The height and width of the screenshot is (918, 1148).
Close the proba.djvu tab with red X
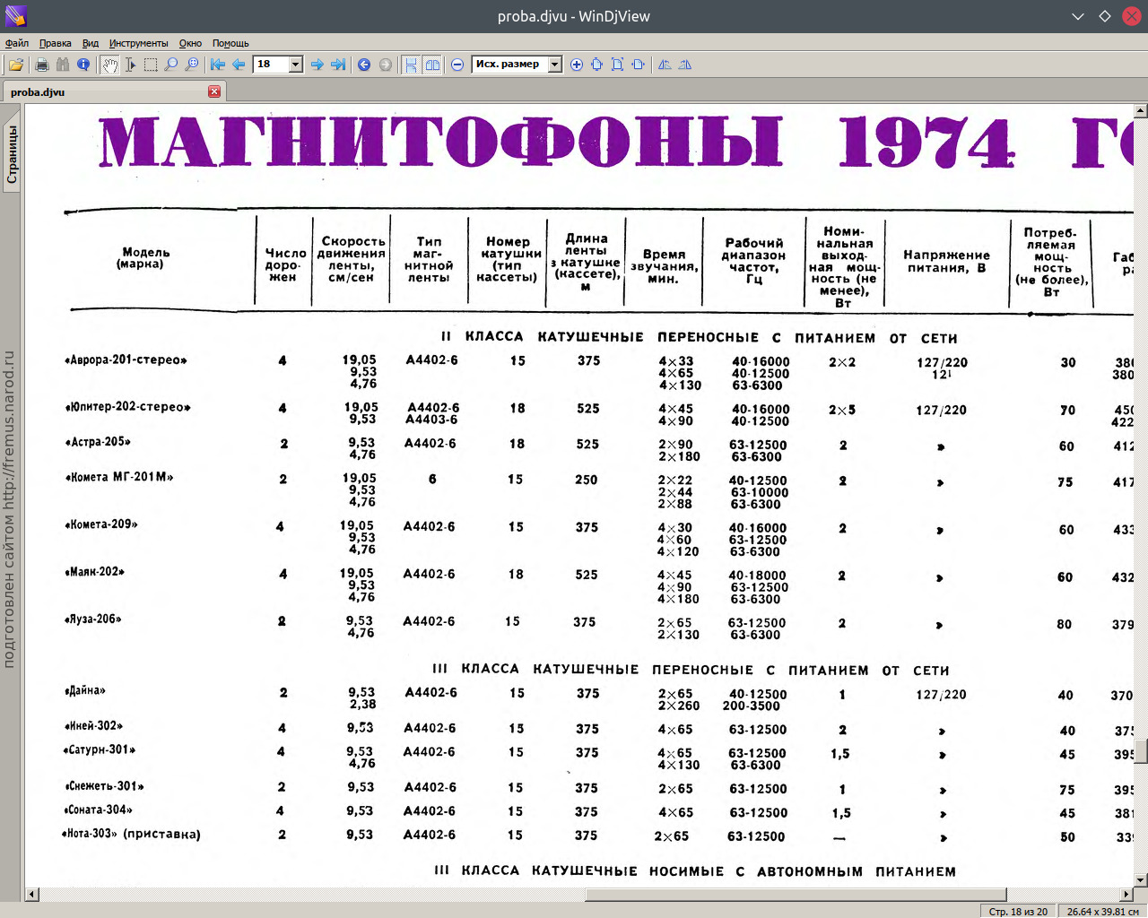[214, 91]
